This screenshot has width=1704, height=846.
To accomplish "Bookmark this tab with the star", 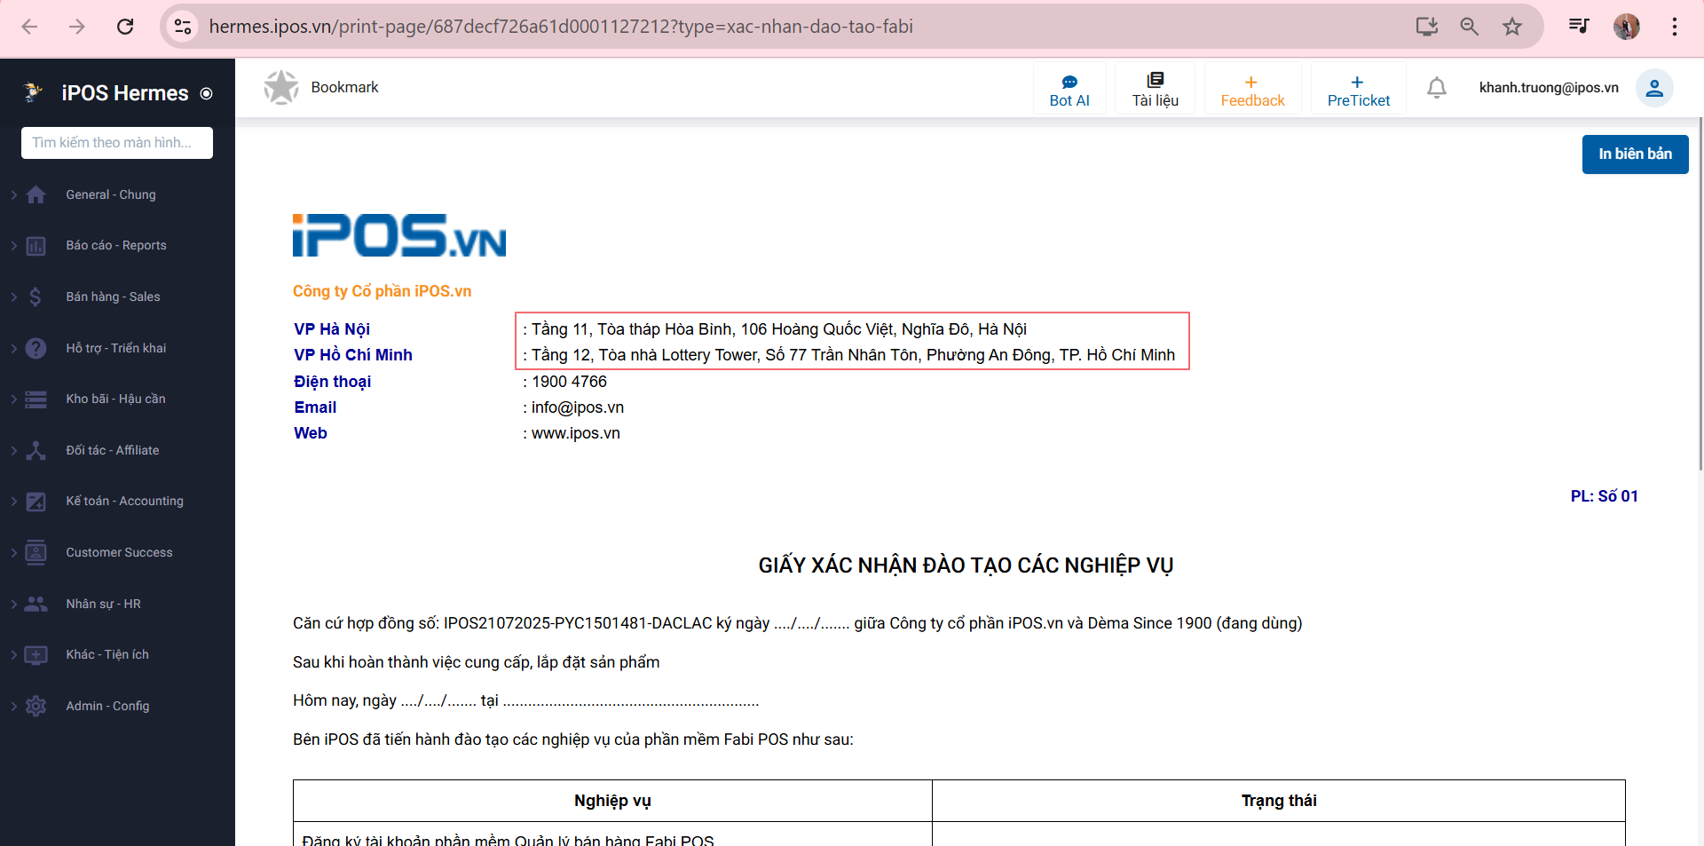I will 1512,27.
